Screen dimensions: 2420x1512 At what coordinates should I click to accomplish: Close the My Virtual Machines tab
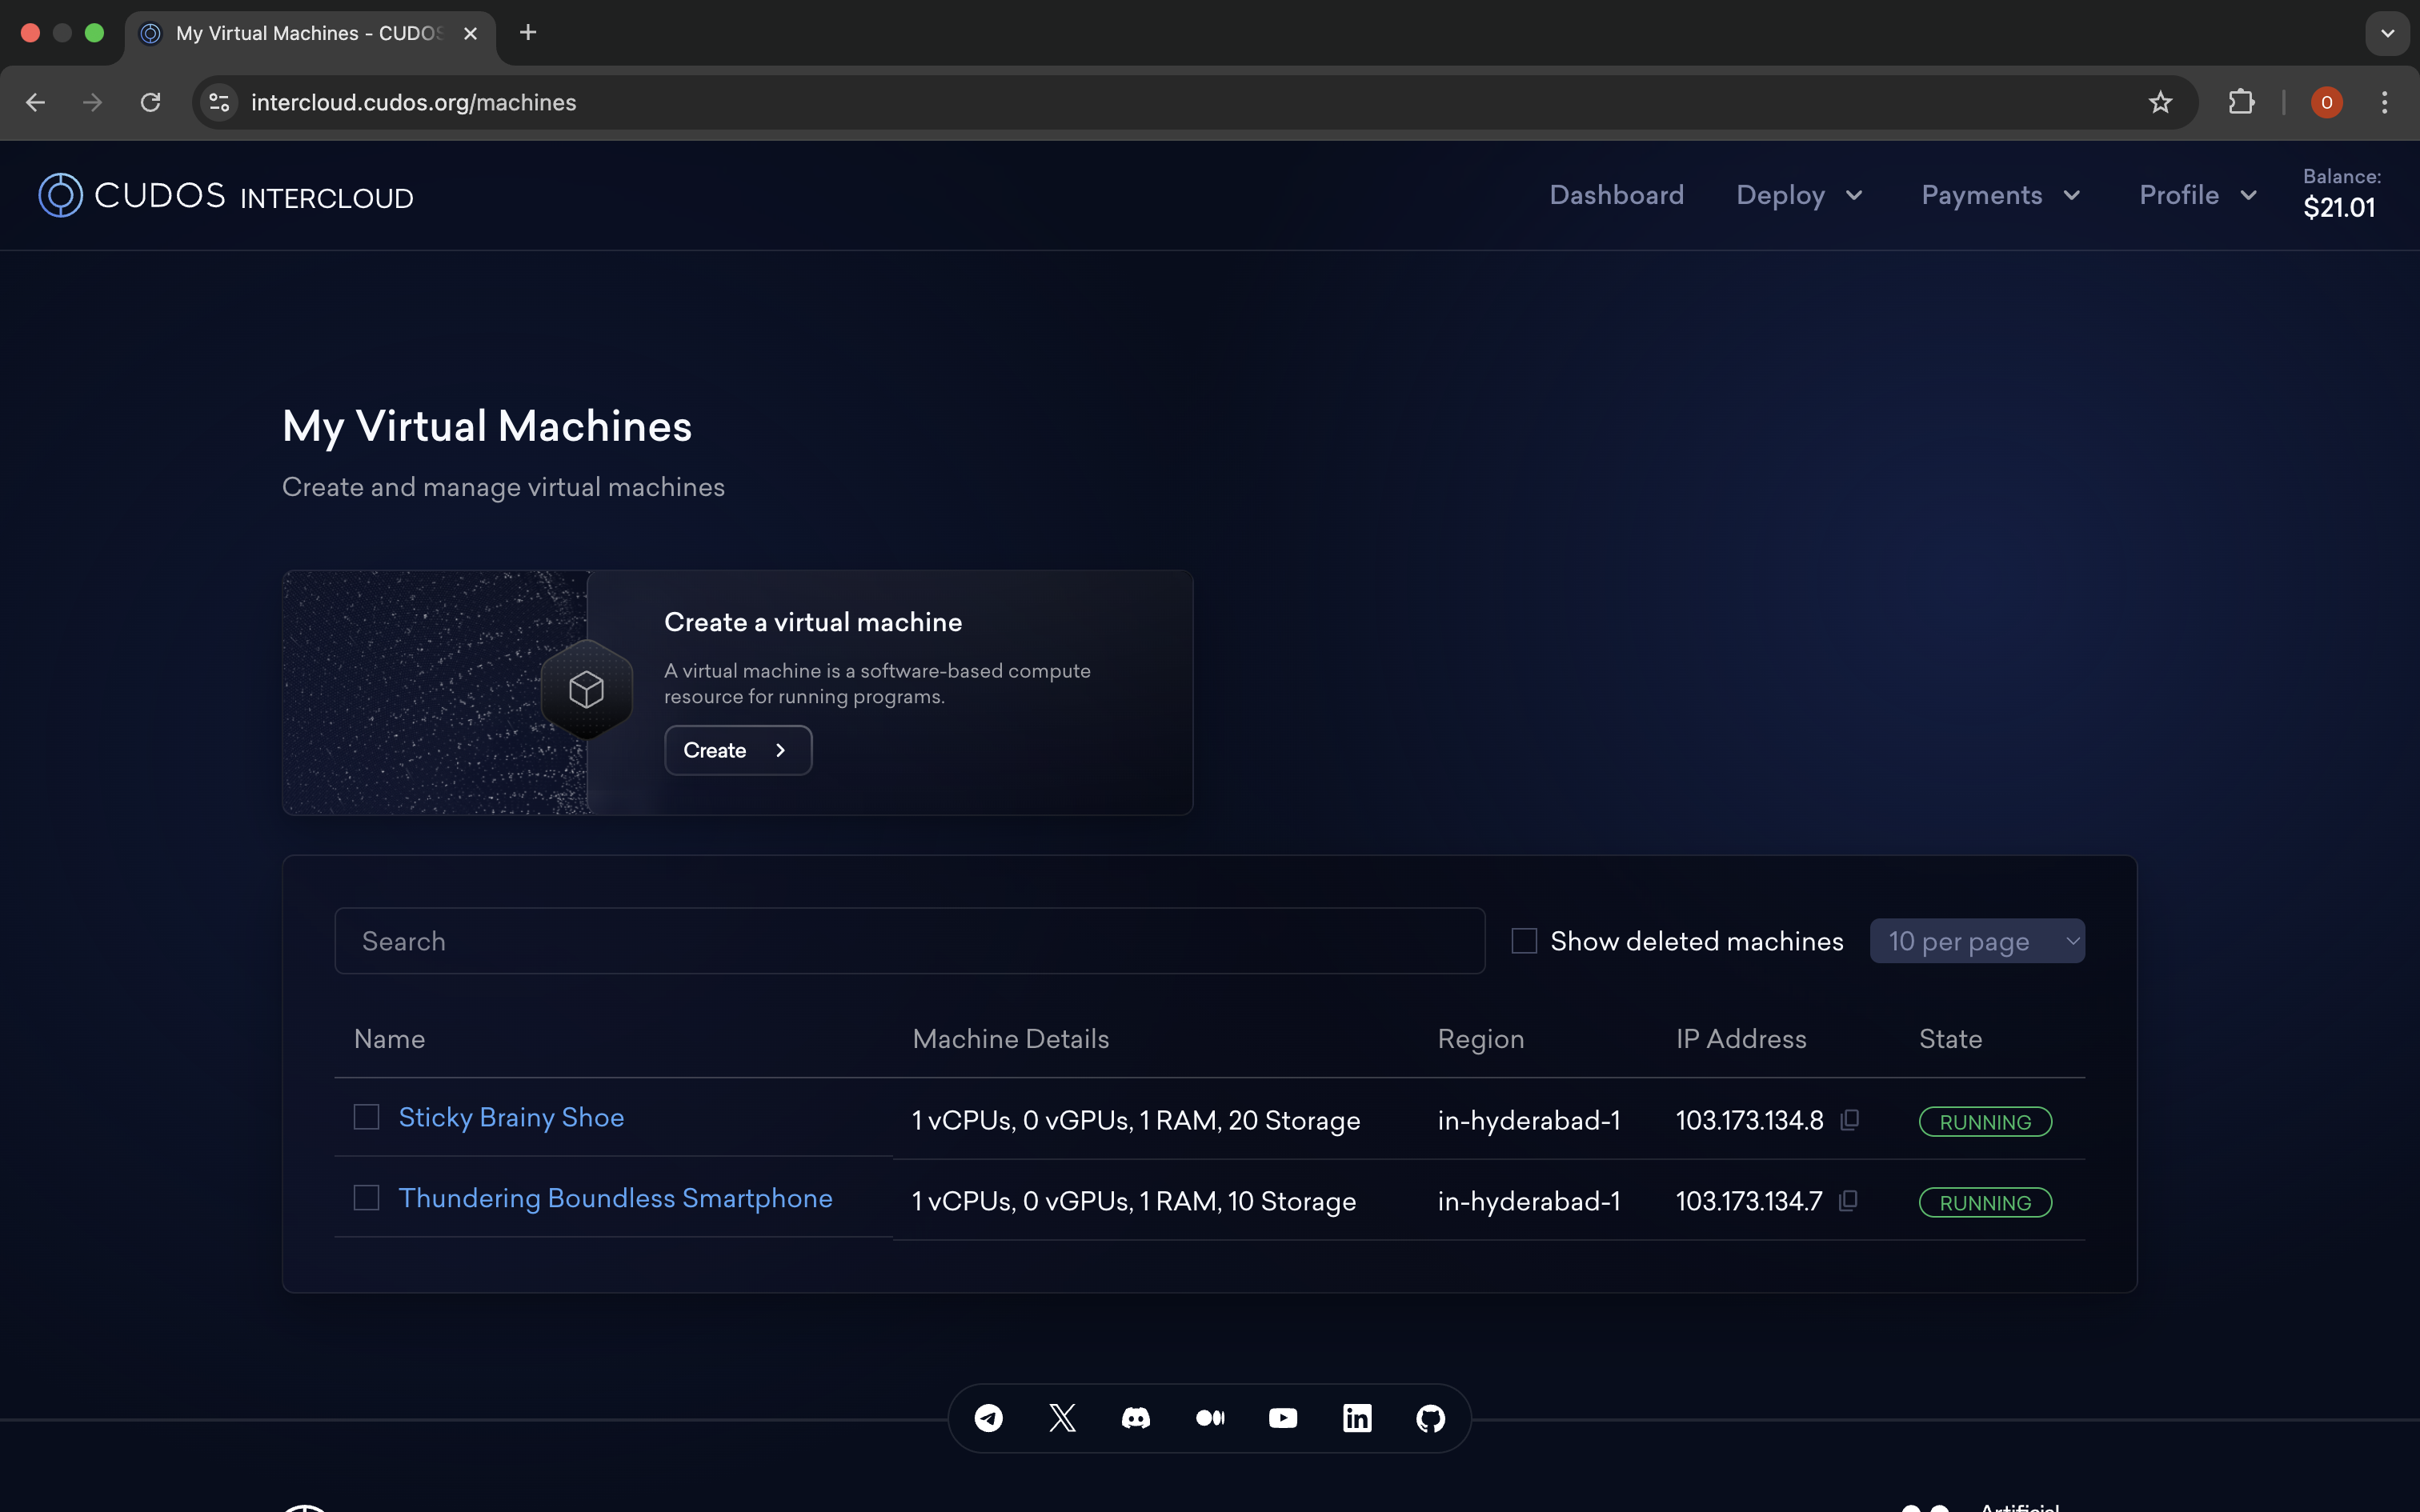[470, 33]
